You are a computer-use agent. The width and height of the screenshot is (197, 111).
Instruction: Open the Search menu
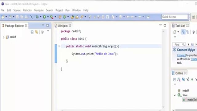[49, 10]
